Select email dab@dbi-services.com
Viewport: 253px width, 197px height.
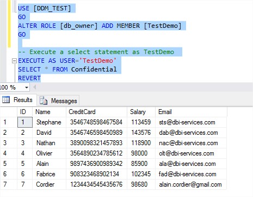pyautogui.click(x=191, y=133)
